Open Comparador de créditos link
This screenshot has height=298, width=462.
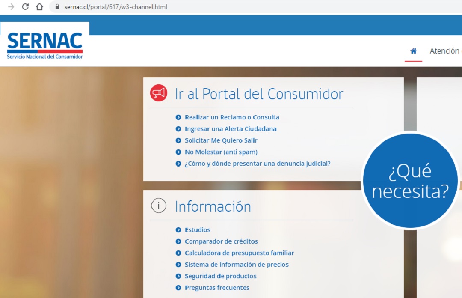221,241
